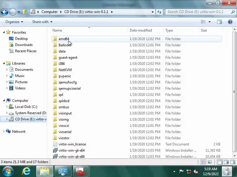237x177 pixels.
Task: Click the magnifier search icon
Action: point(233,12)
